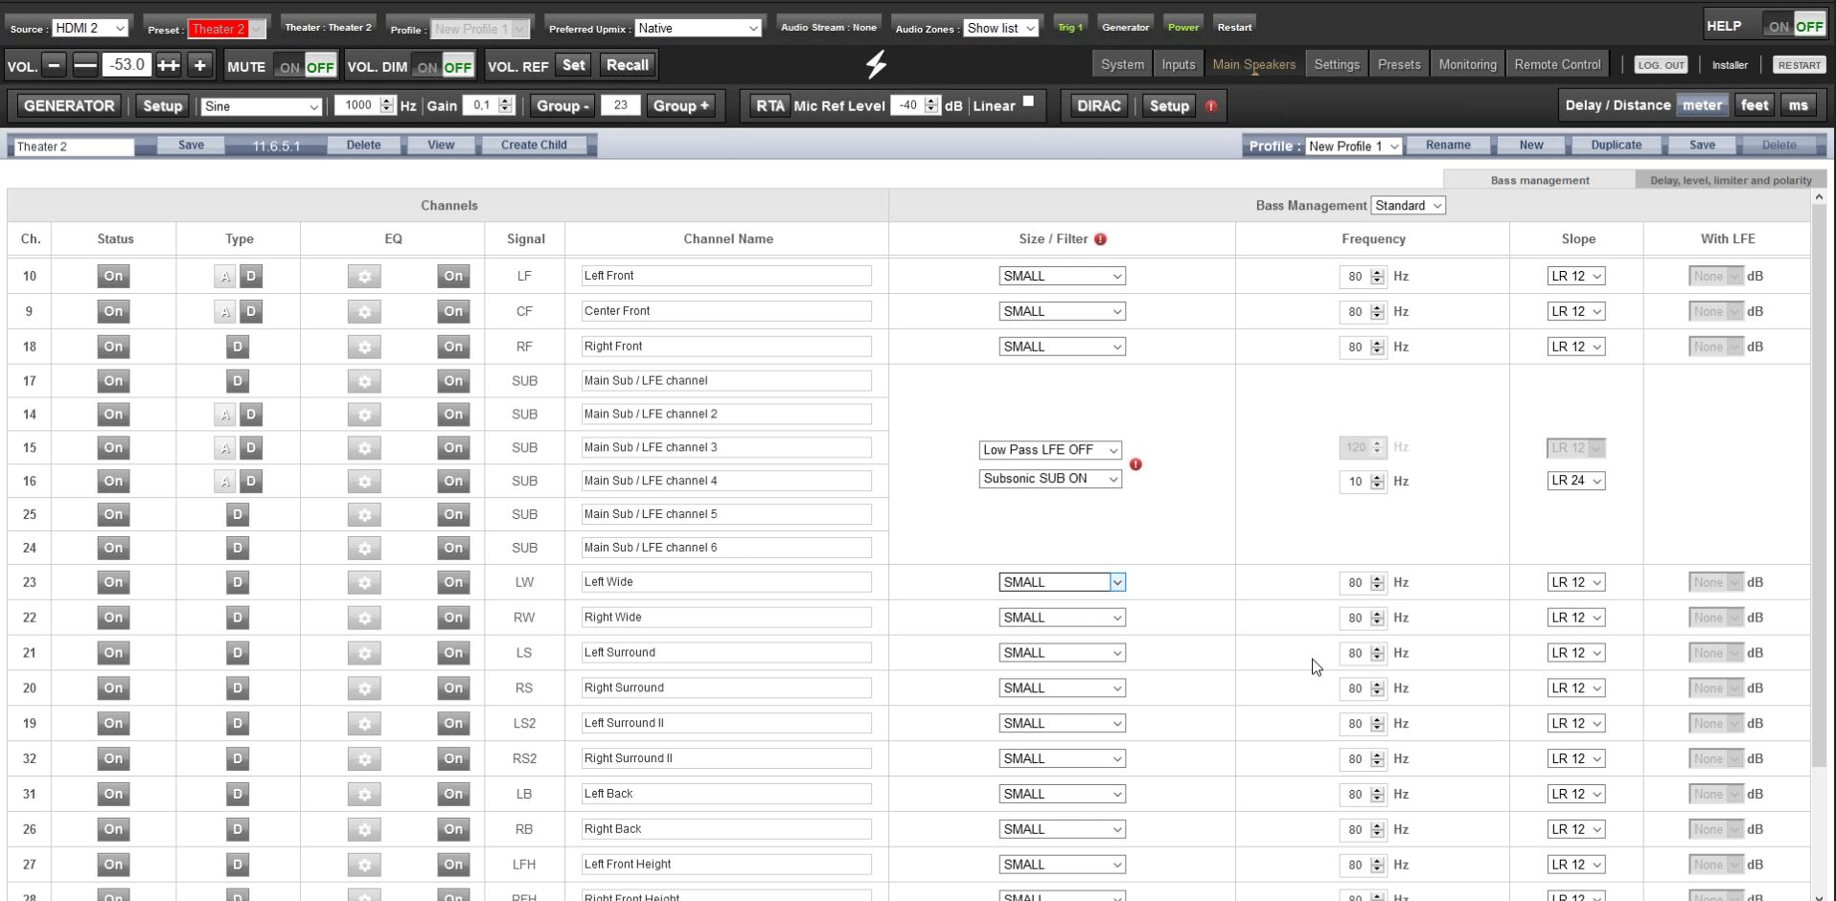Screen dimensions: 1836x901
Task: Switch to the Settings tab
Action: (x=1336, y=64)
